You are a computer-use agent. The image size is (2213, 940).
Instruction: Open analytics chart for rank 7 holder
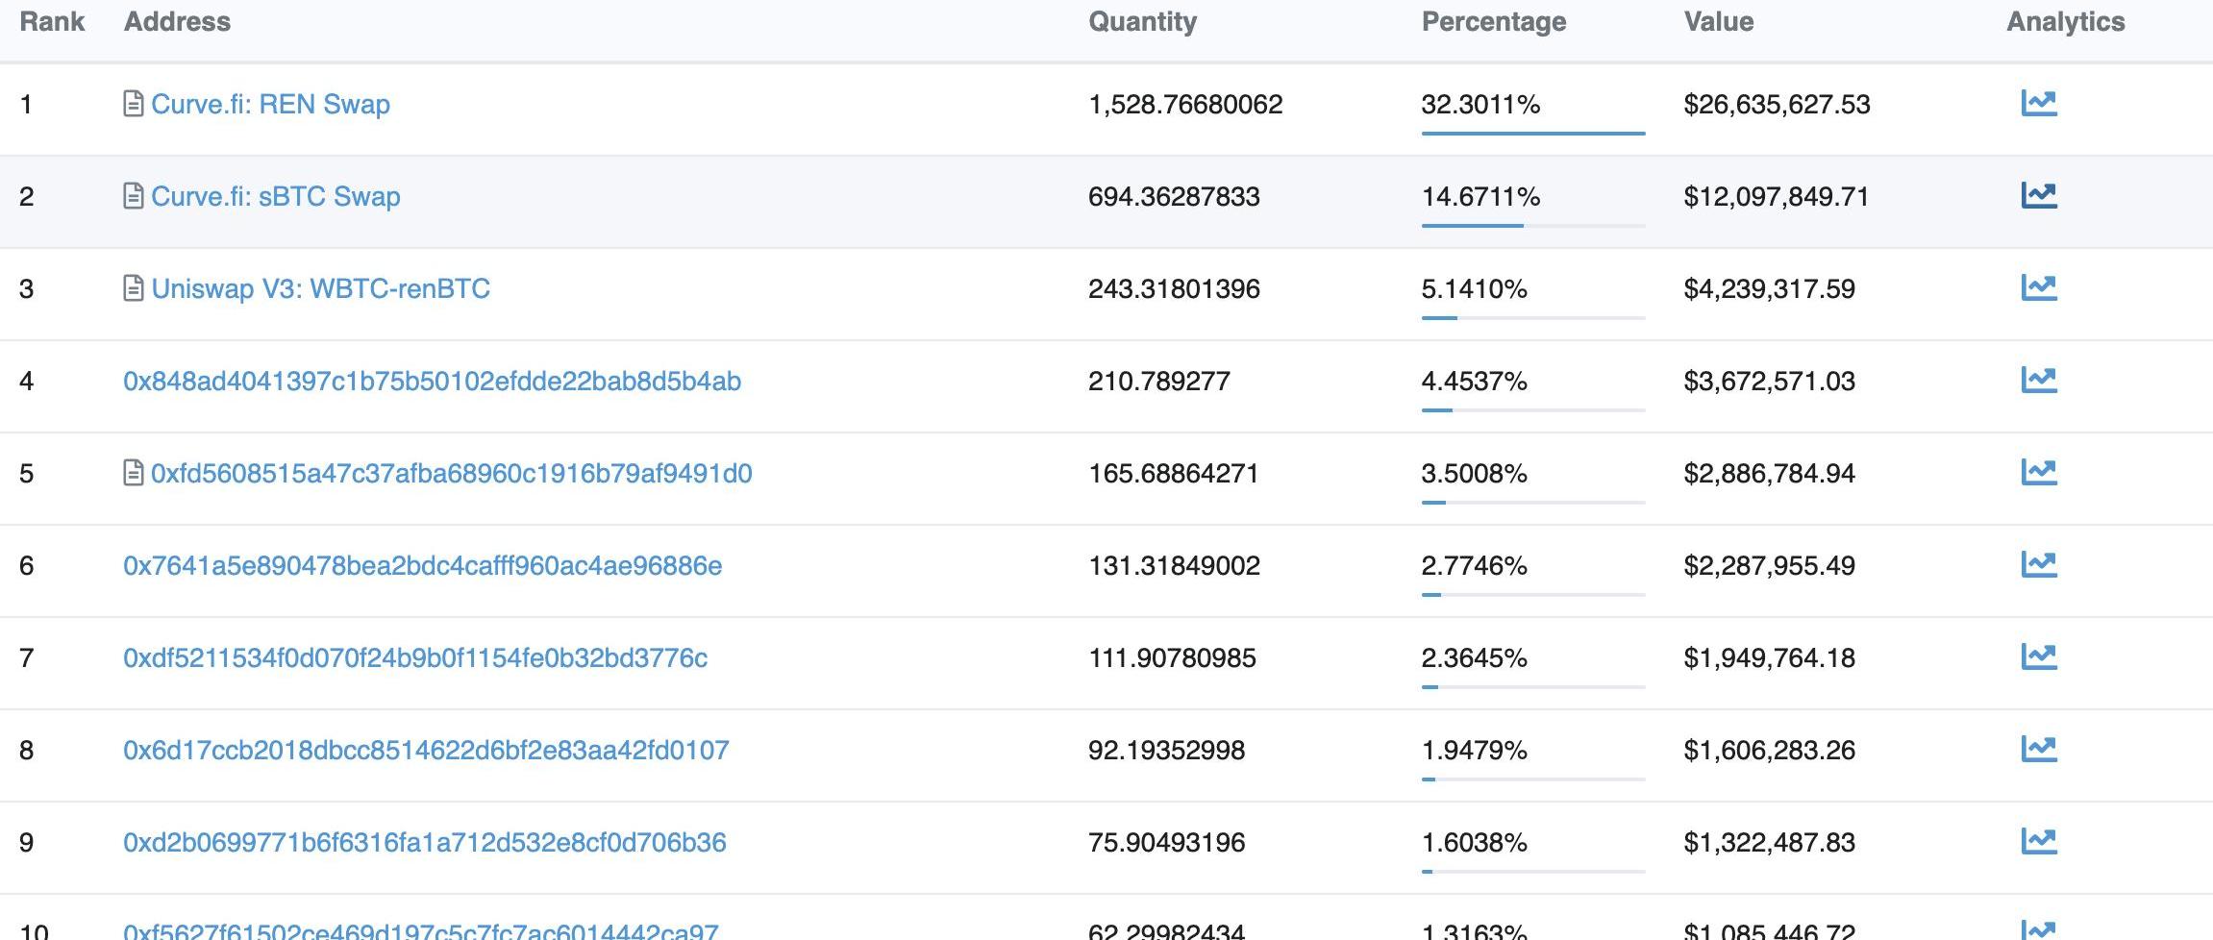pos(2038,656)
